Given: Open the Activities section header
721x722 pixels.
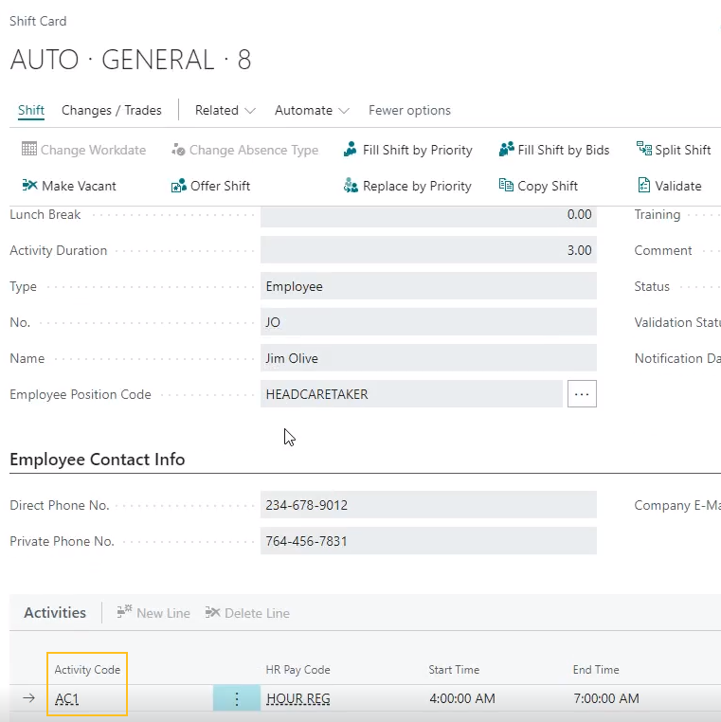Looking at the screenshot, I should coord(55,613).
